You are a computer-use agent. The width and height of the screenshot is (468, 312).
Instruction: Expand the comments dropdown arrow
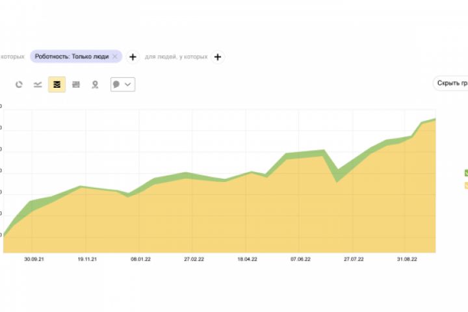tap(128, 84)
